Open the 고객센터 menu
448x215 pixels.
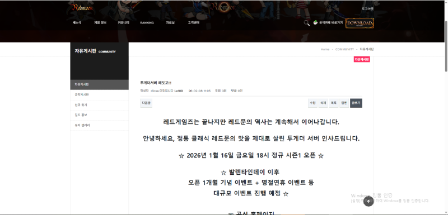pos(193,23)
